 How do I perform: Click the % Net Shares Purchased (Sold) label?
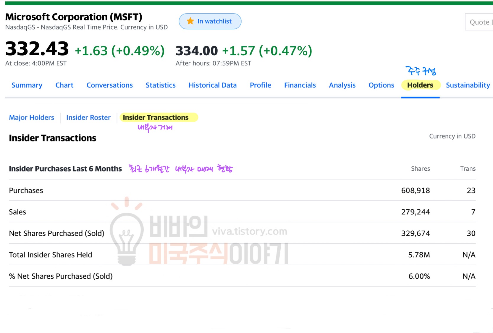point(61,276)
